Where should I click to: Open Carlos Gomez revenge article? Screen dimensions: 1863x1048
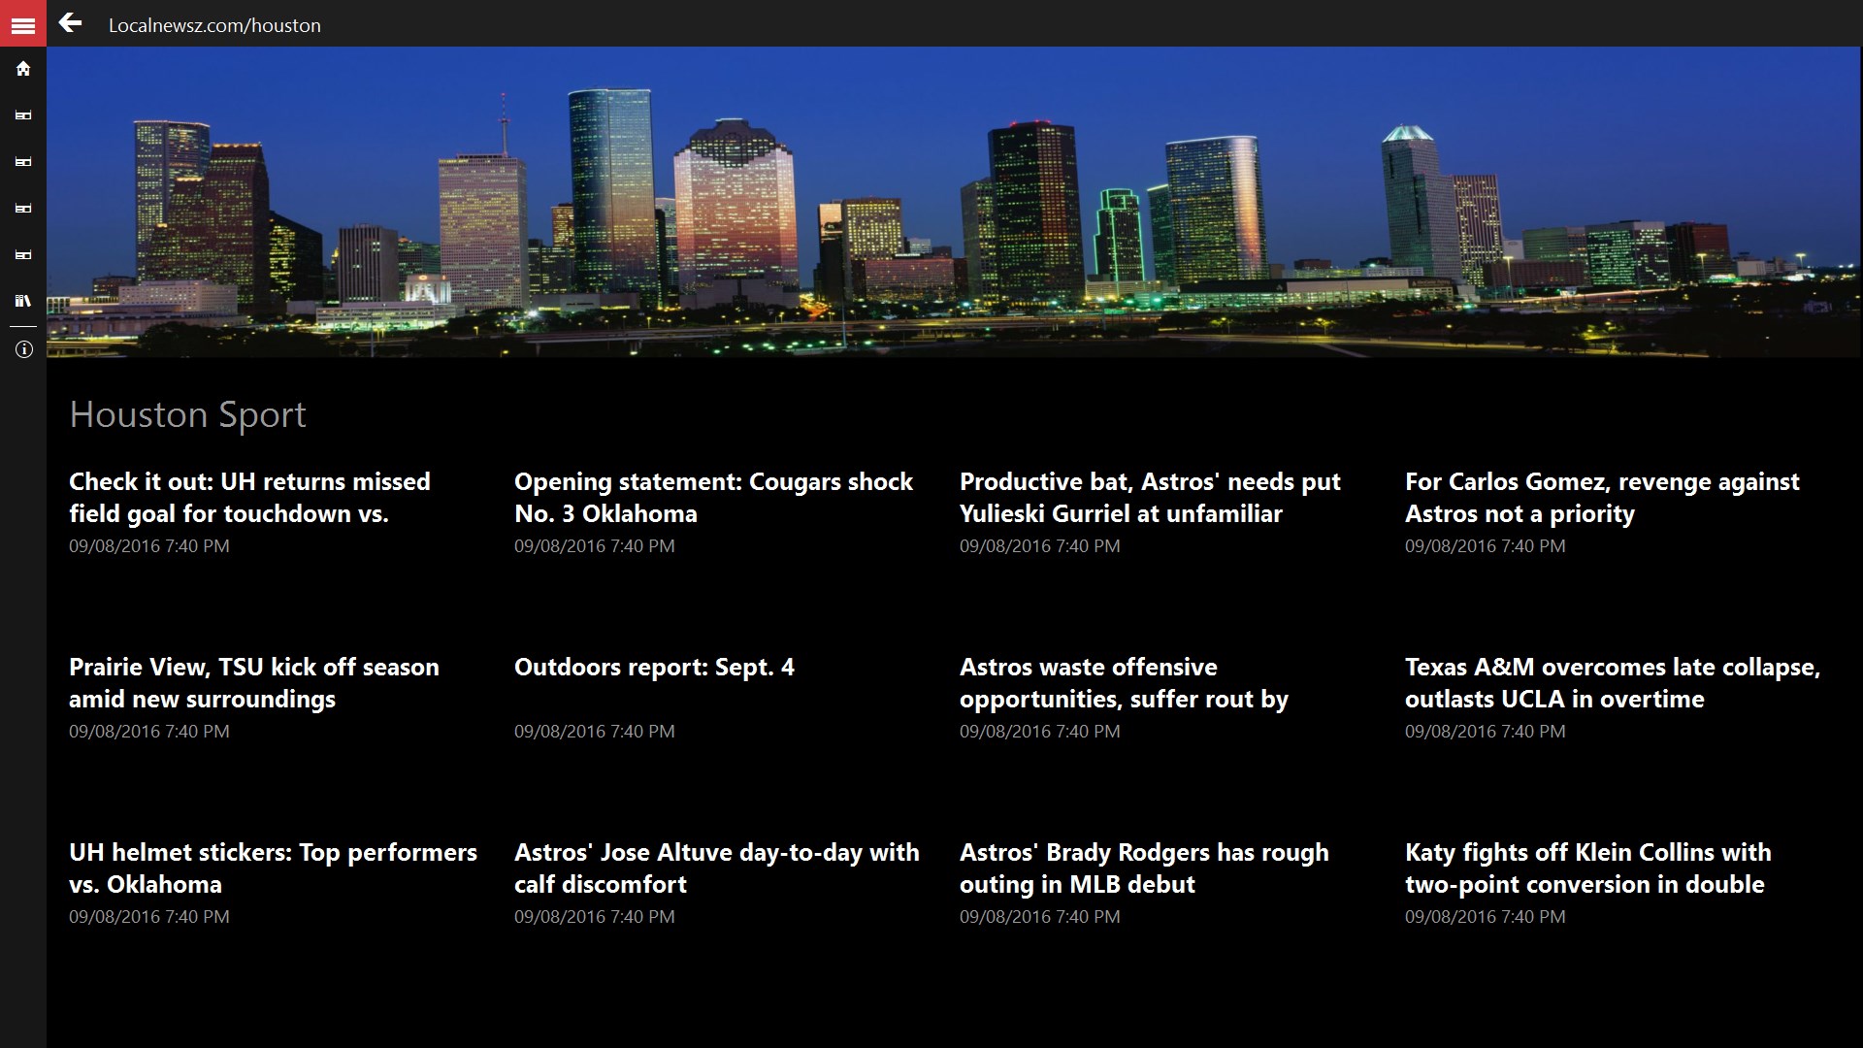[1601, 497]
